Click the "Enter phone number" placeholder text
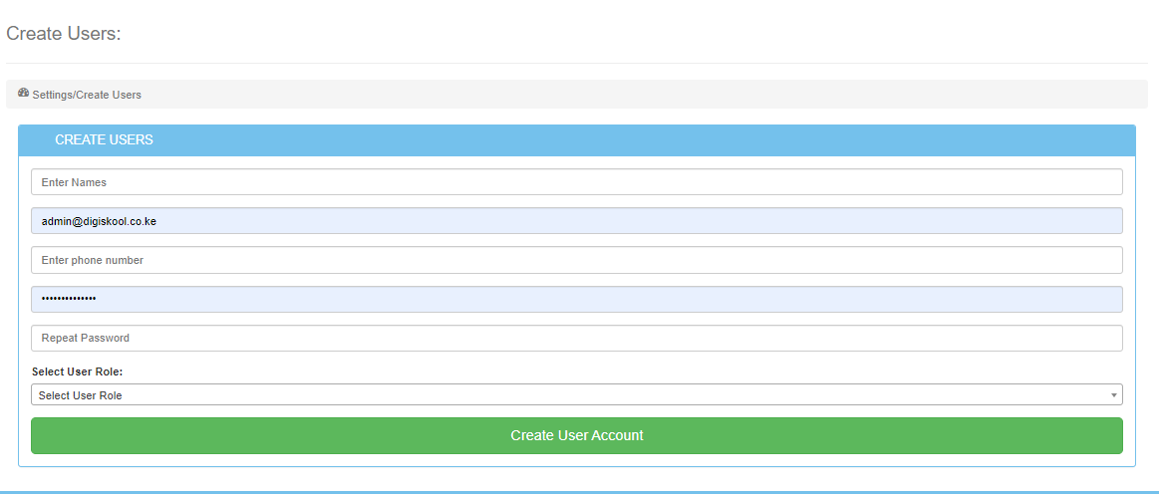1159x494 pixels. [x=93, y=260]
